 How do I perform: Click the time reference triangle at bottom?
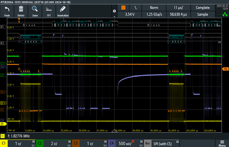(x=114, y=130)
